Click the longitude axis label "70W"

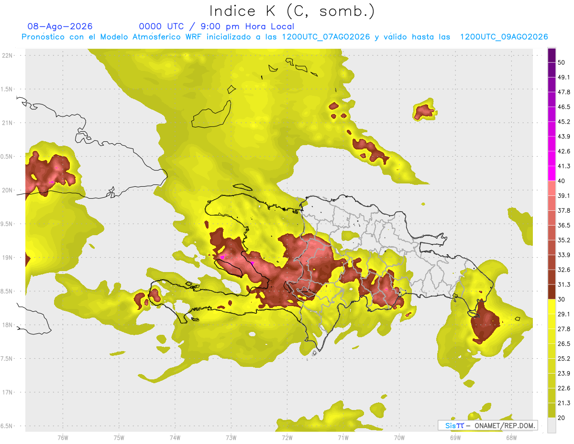tap(399, 438)
